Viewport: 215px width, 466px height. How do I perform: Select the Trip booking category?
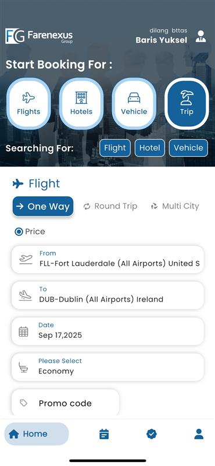click(x=187, y=104)
